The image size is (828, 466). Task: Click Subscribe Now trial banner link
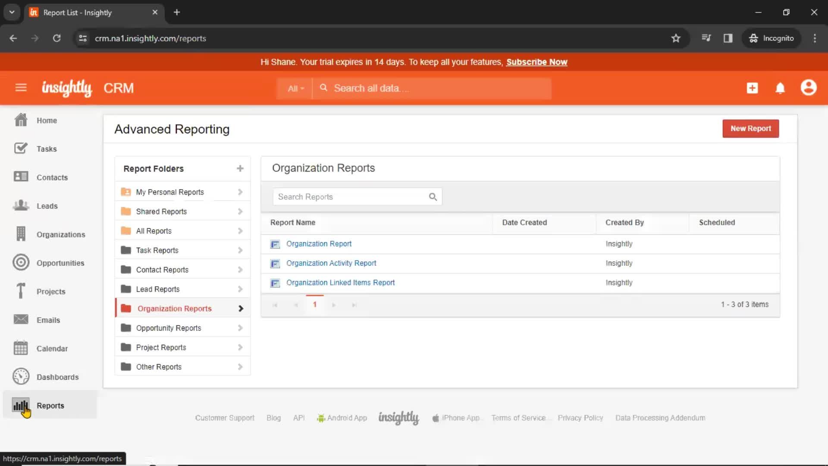click(x=536, y=62)
